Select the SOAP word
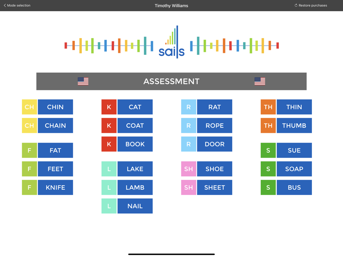The width and height of the screenshot is (343, 257). click(x=294, y=169)
